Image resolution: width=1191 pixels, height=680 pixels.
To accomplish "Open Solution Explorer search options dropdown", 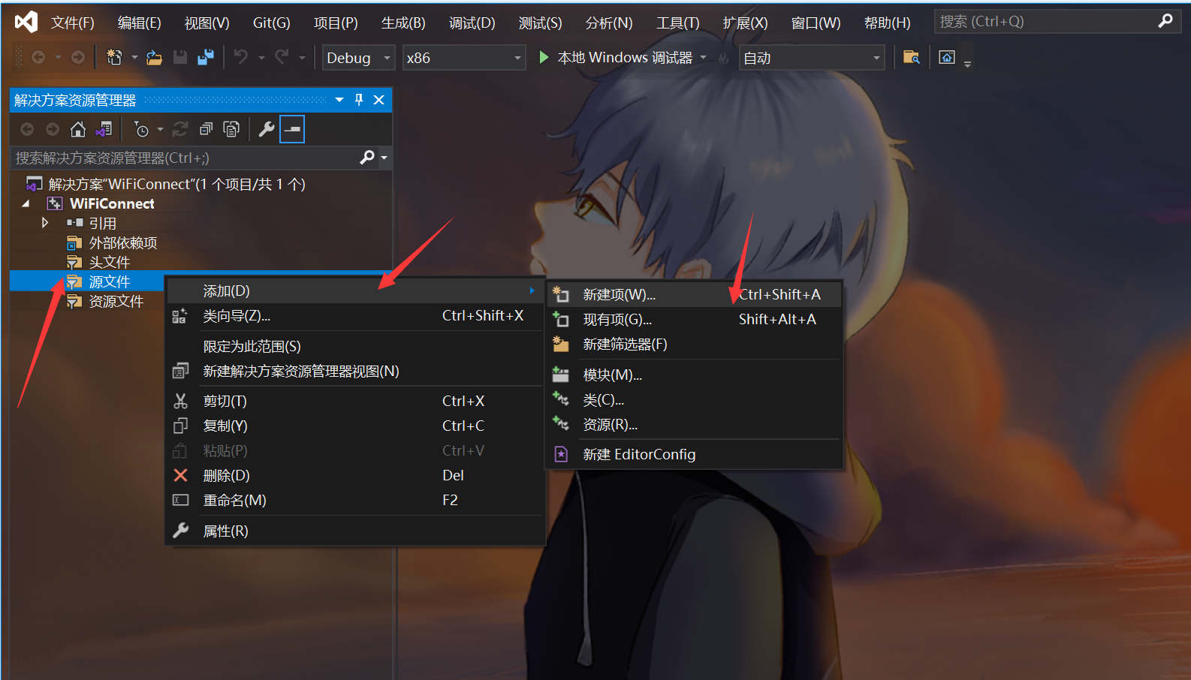I will point(384,158).
